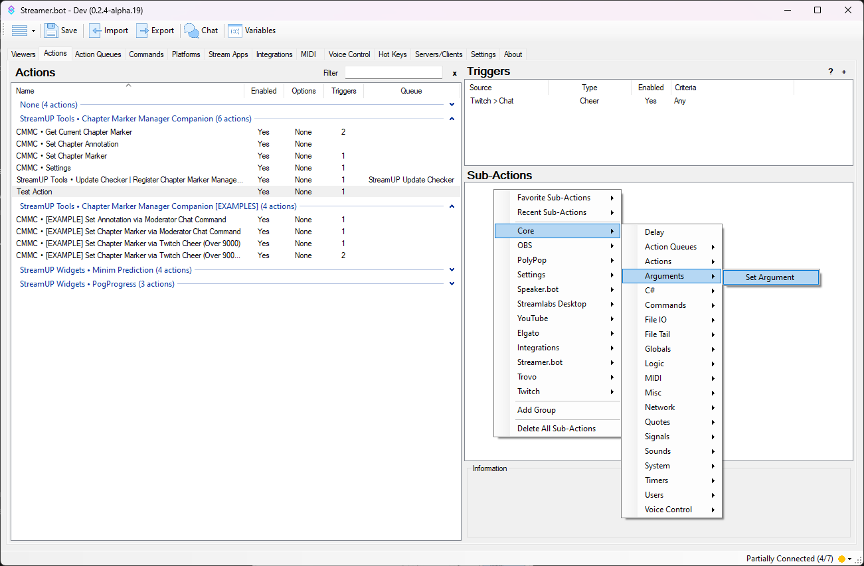Select the CMMC • Get Current Chapter Marker action
The height and width of the screenshot is (566, 864).
point(236,132)
